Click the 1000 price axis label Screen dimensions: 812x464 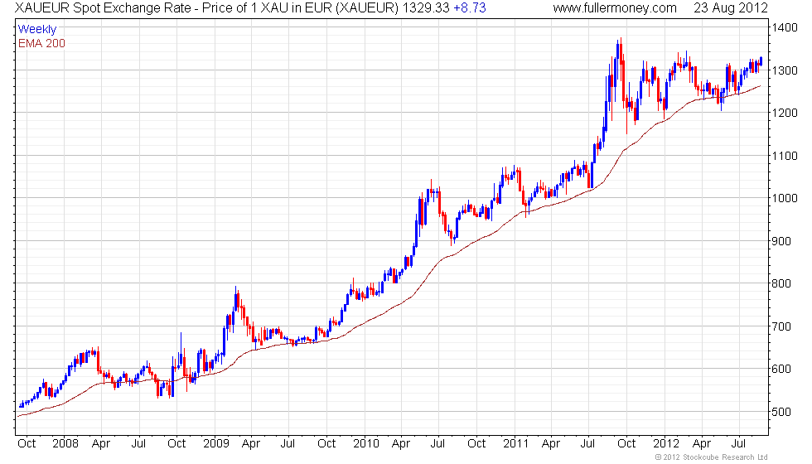(785, 198)
